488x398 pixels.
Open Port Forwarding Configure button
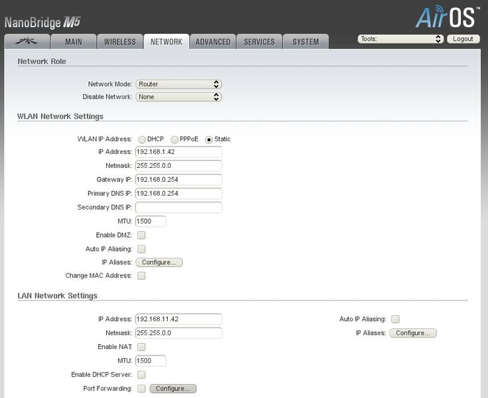click(x=173, y=388)
